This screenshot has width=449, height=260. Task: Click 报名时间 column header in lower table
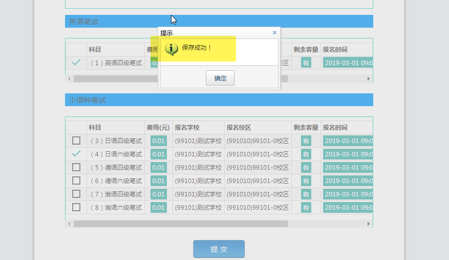coord(335,127)
